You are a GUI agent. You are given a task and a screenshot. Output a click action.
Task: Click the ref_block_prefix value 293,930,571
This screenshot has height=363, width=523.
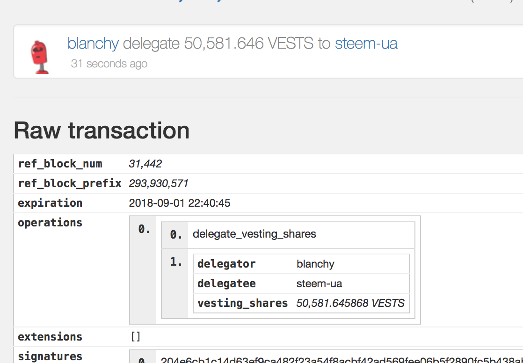pos(159,183)
